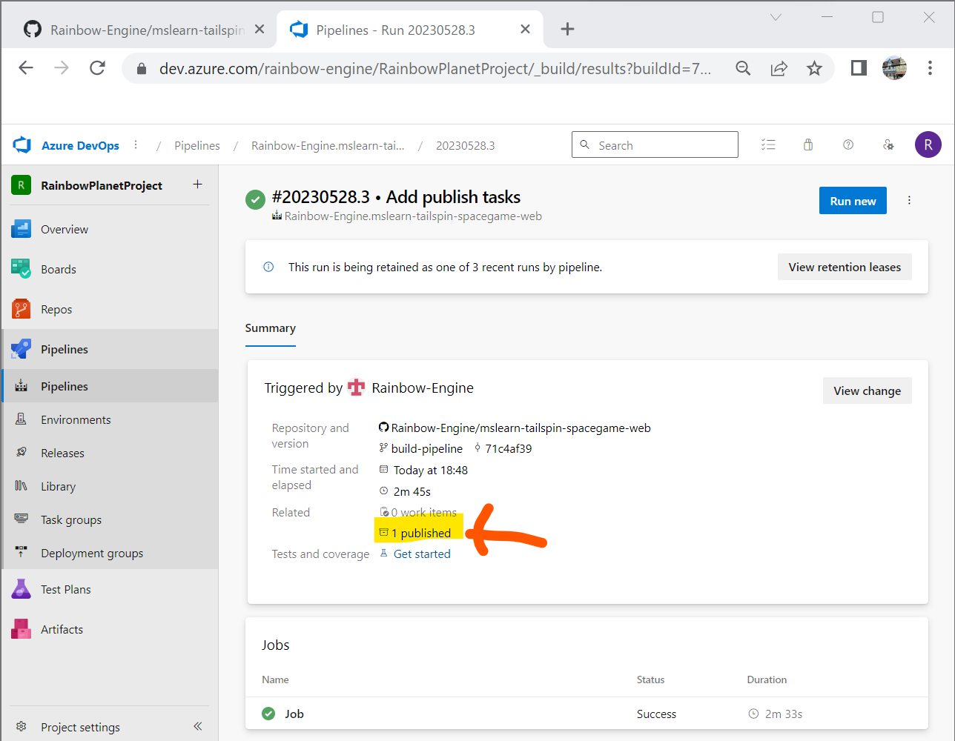The height and width of the screenshot is (741, 955).
Task: Click the 20230528.3 breadcrumb
Action: pos(466,145)
